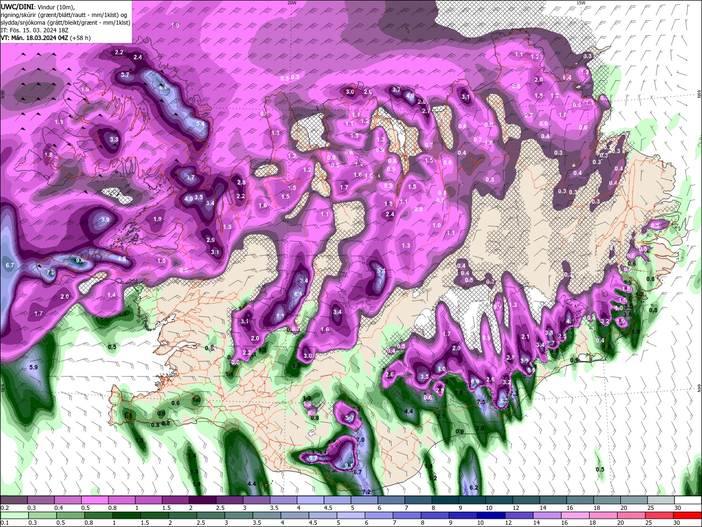Click the 7.5 precipitation value
The width and height of the screenshot is (702, 527).
[481, 402]
